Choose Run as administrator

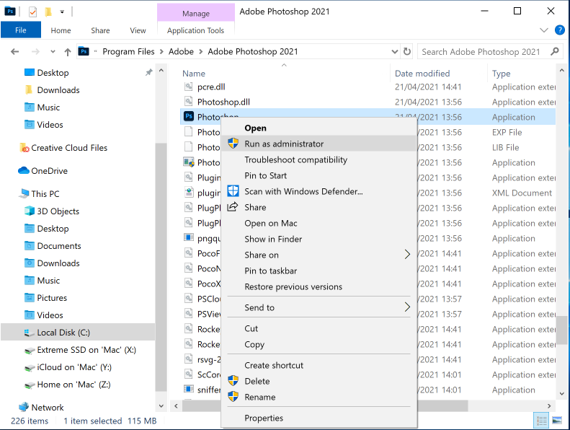click(x=319, y=144)
